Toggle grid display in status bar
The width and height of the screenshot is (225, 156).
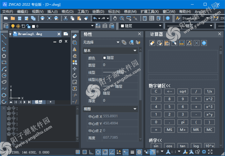85,152
